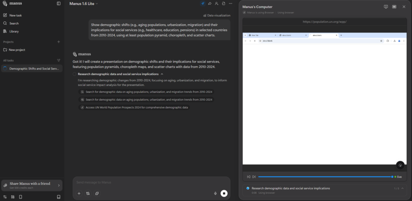Switch Manus's Computer to windowed view icon
Image resolution: width=412 pixels, height=201 pixels.
click(x=394, y=7)
